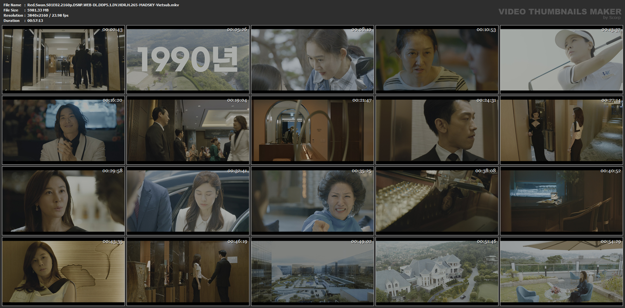Open the thumbnail stamped 00:02:43
625x308 pixels.
[63, 59]
